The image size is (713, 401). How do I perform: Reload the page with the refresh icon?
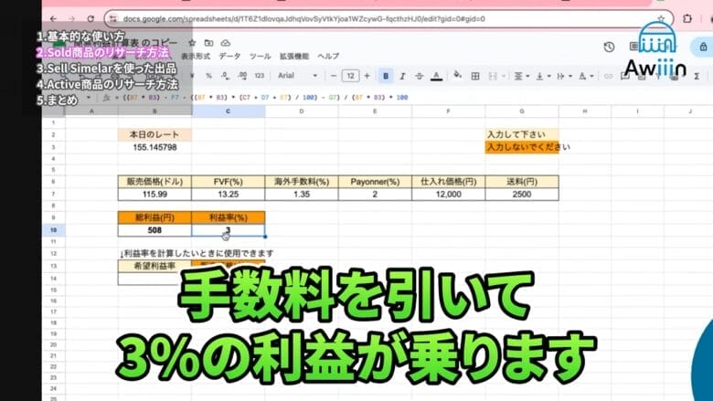(90, 18)
